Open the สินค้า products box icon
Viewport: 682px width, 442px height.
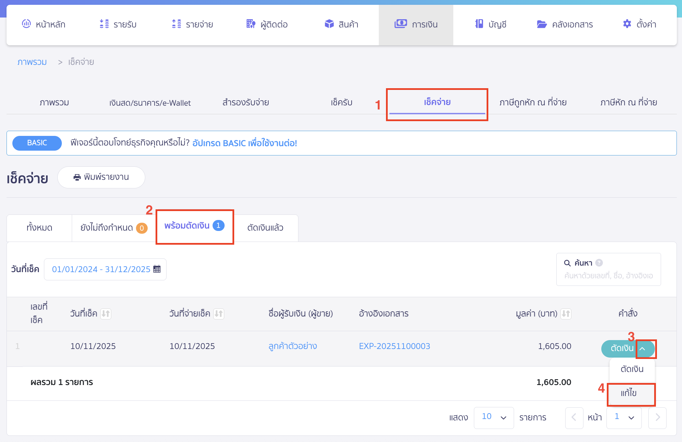click(x=329, y=24)
